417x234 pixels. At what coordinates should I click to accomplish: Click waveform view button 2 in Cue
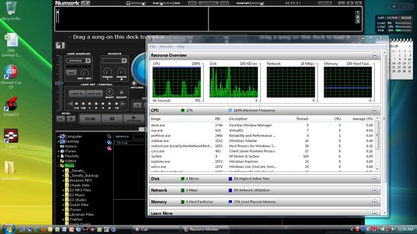pyautogui.click(x=358, y=17)
